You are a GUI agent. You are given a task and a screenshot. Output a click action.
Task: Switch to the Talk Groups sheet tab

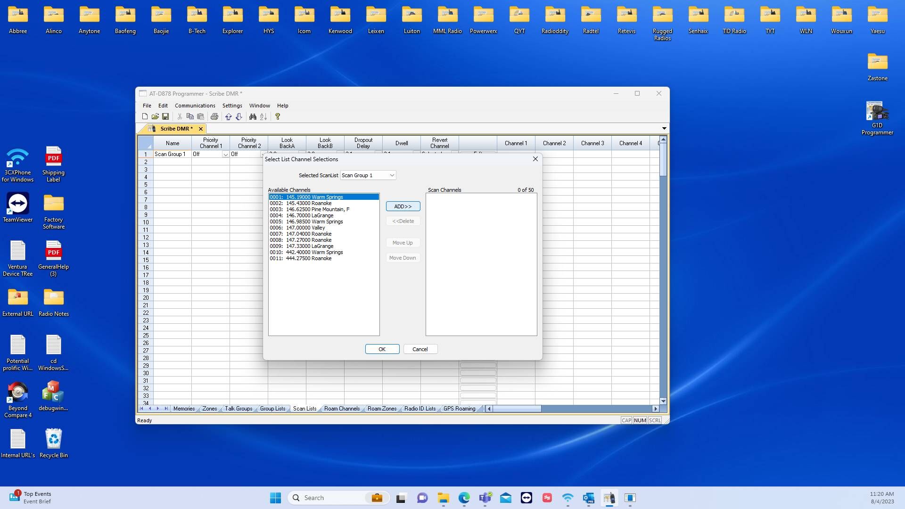pyautogui.click(x=239, y=409)
